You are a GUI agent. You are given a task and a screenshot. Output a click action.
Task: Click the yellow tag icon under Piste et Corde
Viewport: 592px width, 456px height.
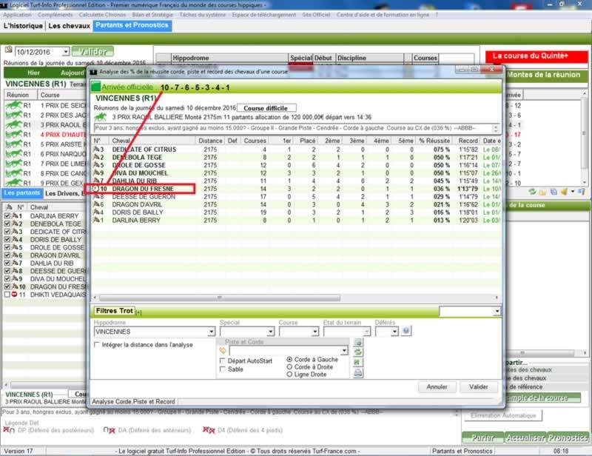coord(223,350)
